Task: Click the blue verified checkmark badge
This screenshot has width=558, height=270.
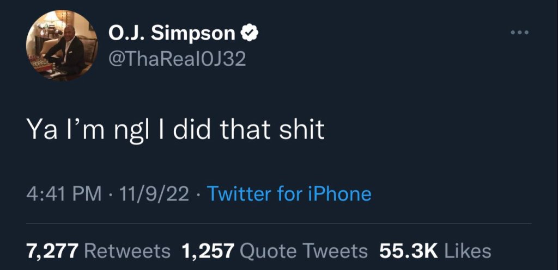Action: [x=250, y=34]
